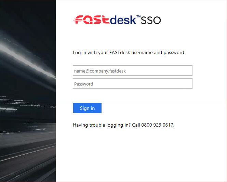Click the word 'username' in the instruction line
227x182 pixels.
pos(142,53)
